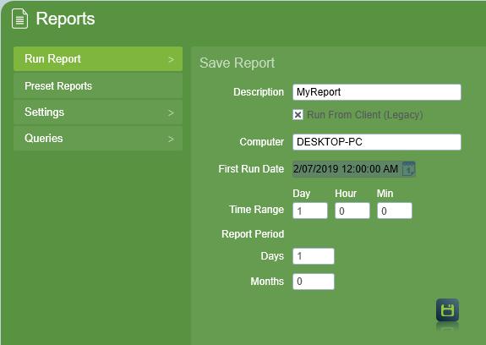Click the Computer label
Image resolution: width=486 pixels, height=345 pixels.
262,142
